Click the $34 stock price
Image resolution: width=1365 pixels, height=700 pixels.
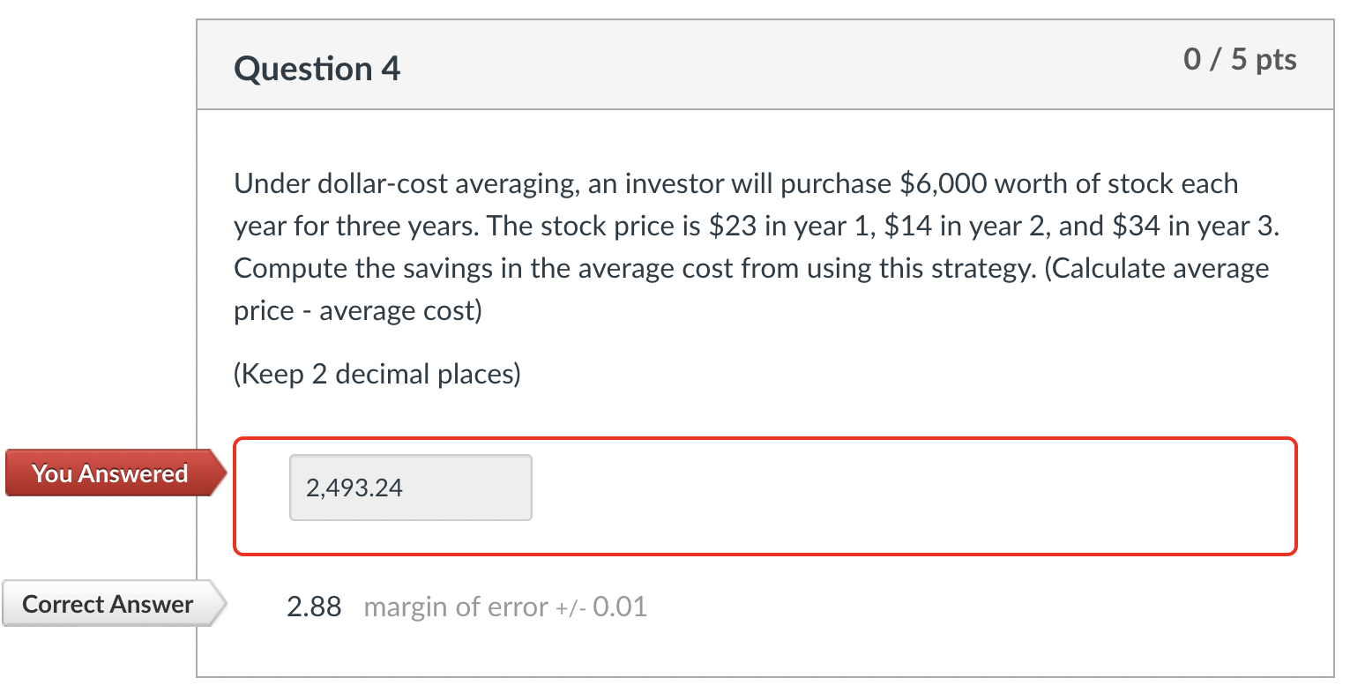(x=1137, y=226)
